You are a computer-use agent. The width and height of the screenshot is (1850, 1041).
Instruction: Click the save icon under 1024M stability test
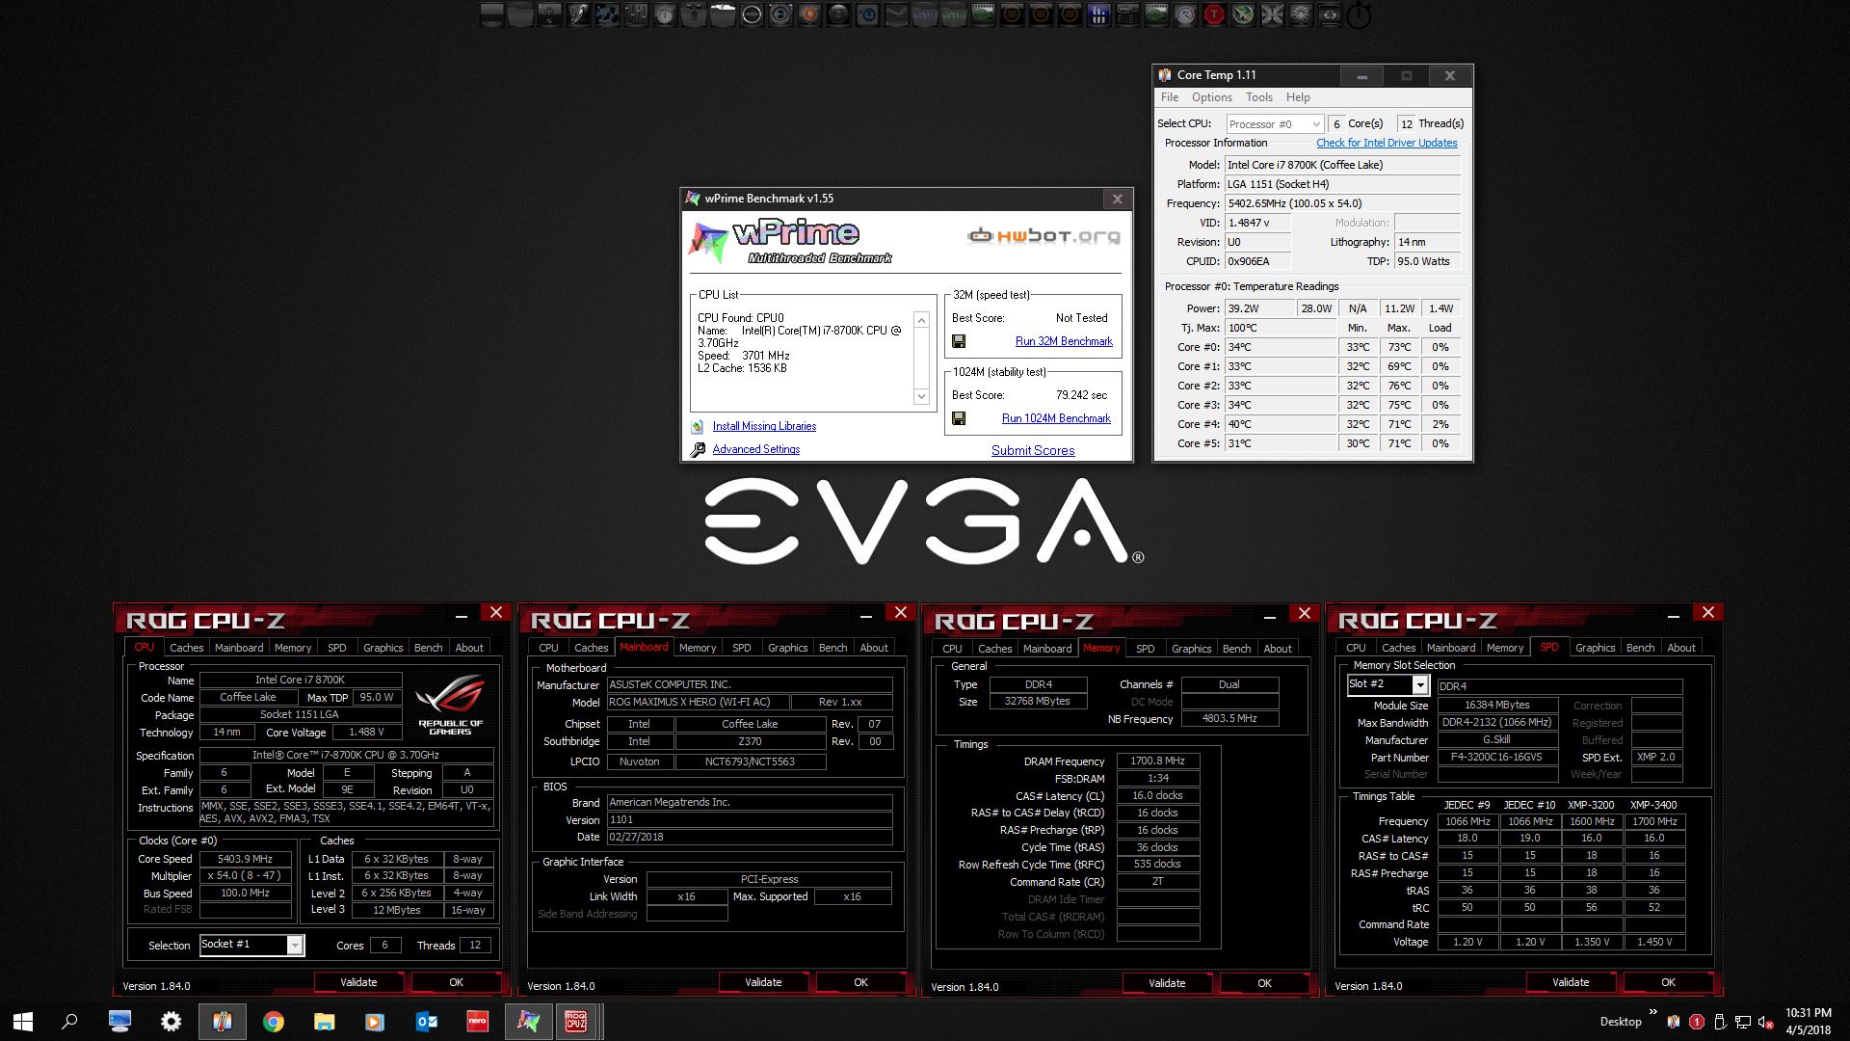pos(959,418)
